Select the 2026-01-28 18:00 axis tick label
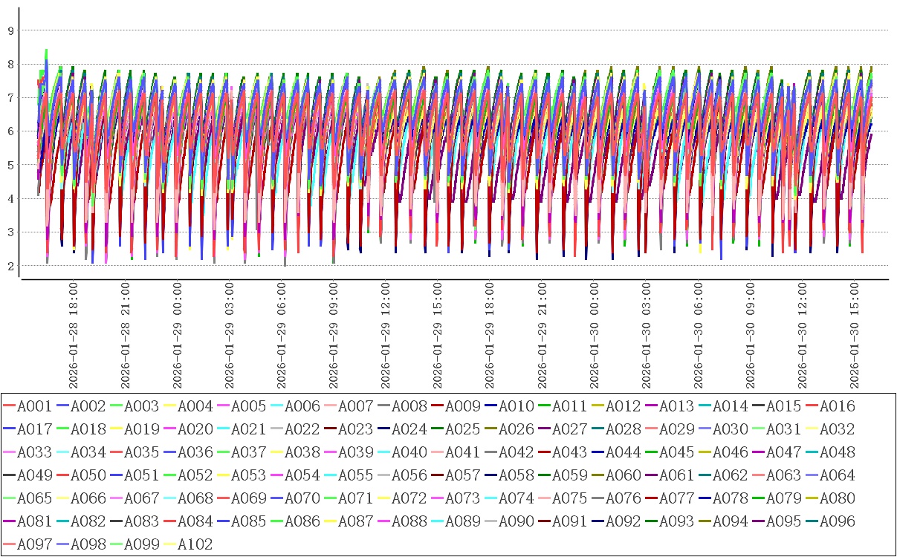This screenshot has width=897, height=557. 74,334
